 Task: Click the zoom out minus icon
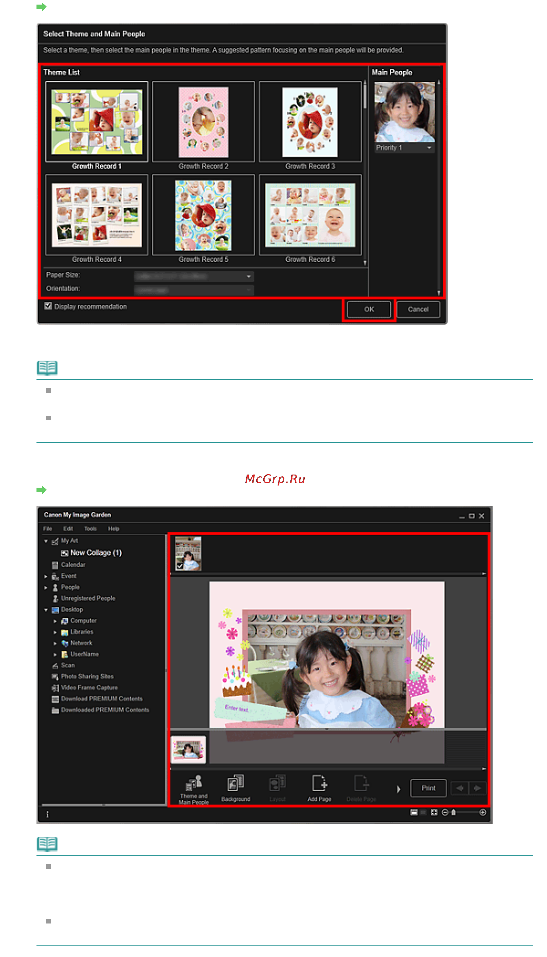point(445,813)
